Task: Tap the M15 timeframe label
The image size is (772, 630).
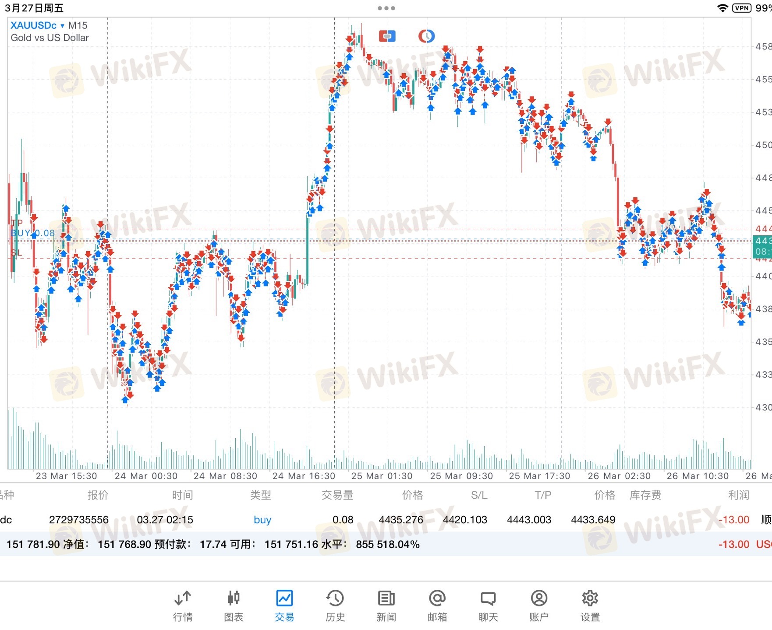Action: point(78,25)
